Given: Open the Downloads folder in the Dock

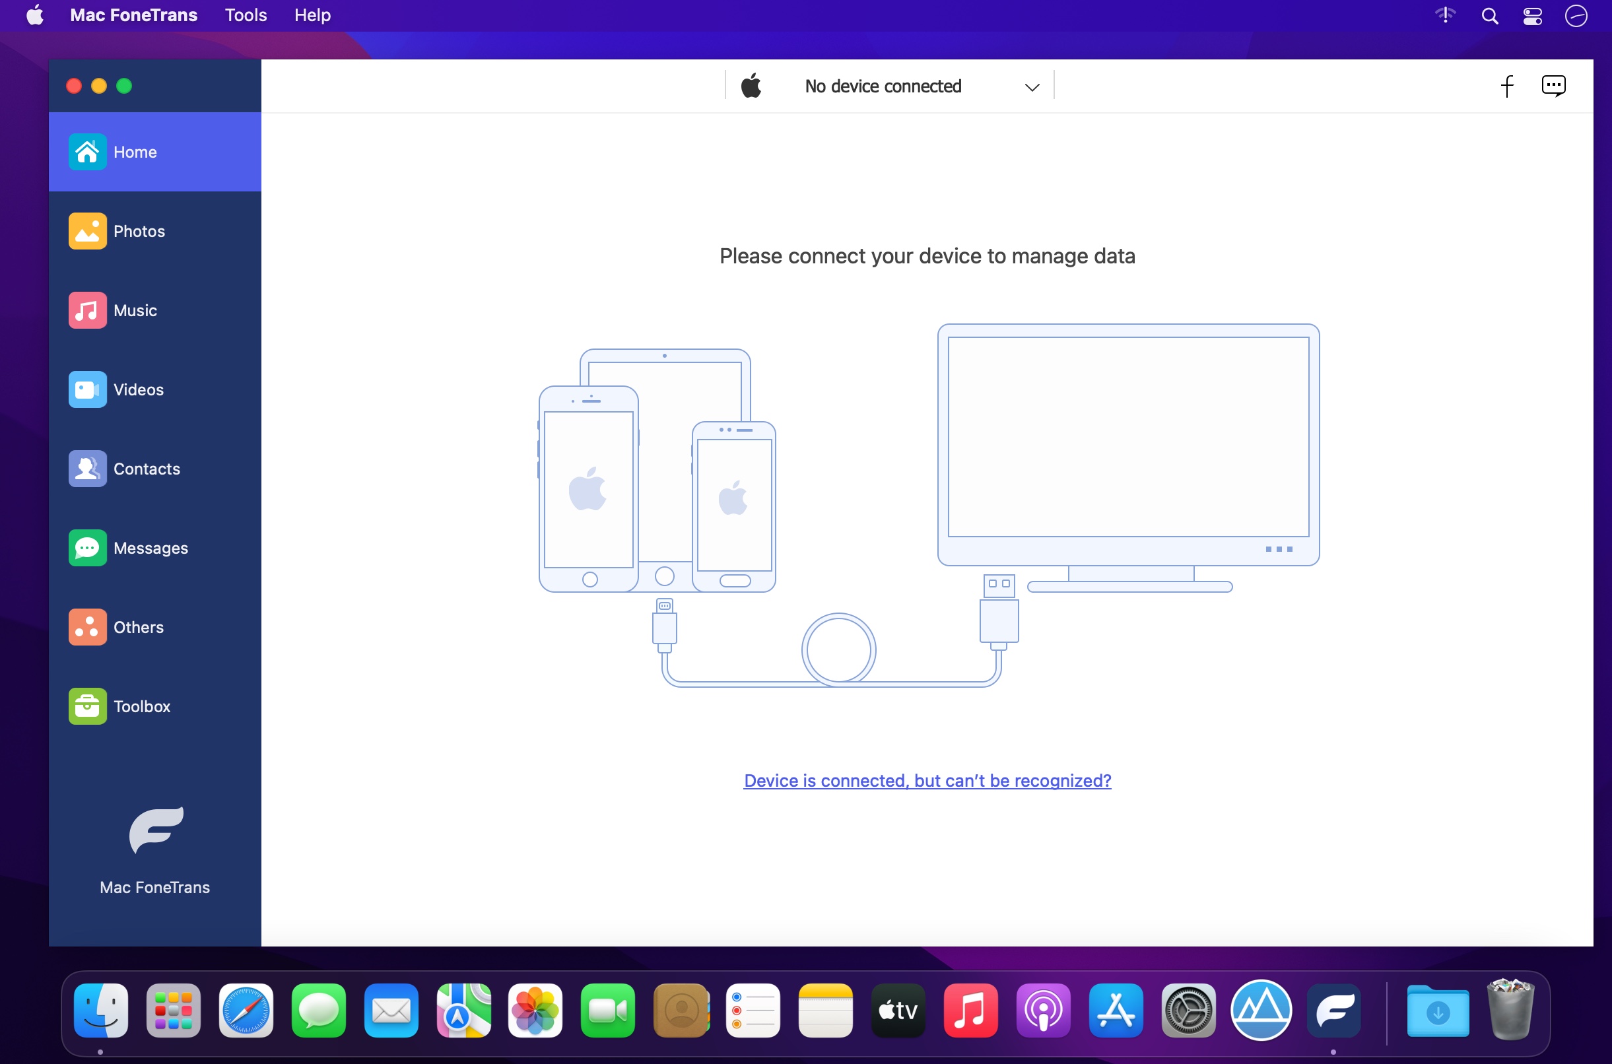Looking at the screenshot, I should coord(1438,1011).
